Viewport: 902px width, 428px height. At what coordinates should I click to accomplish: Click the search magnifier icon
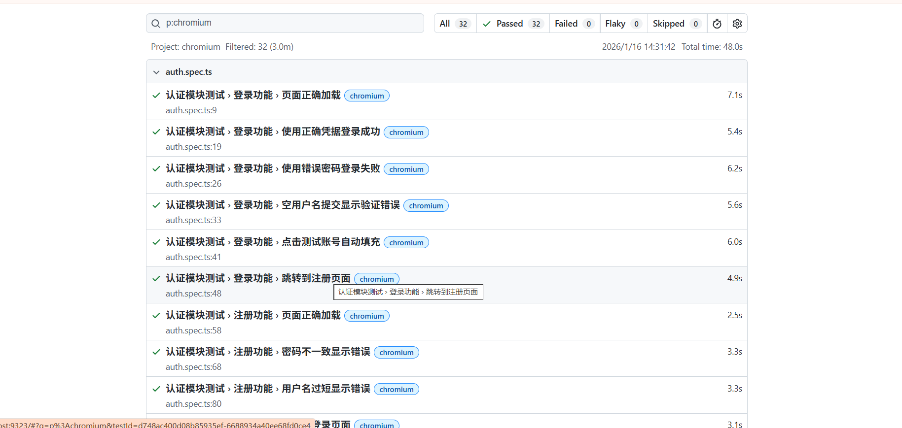(x=156, y=24)
